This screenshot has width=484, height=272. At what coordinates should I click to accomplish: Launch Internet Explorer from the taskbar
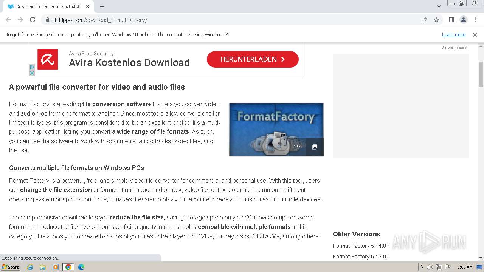coord(30,267)
